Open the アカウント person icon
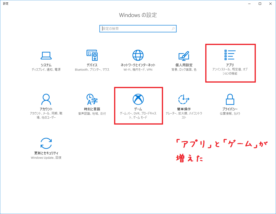The image size is (276, 214). pyautogui.click(x=46, y=99)
